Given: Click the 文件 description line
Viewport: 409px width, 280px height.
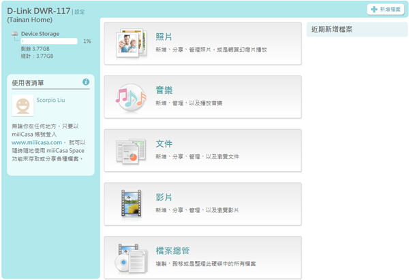Looking at the screenshot, I should pos(197,156).
